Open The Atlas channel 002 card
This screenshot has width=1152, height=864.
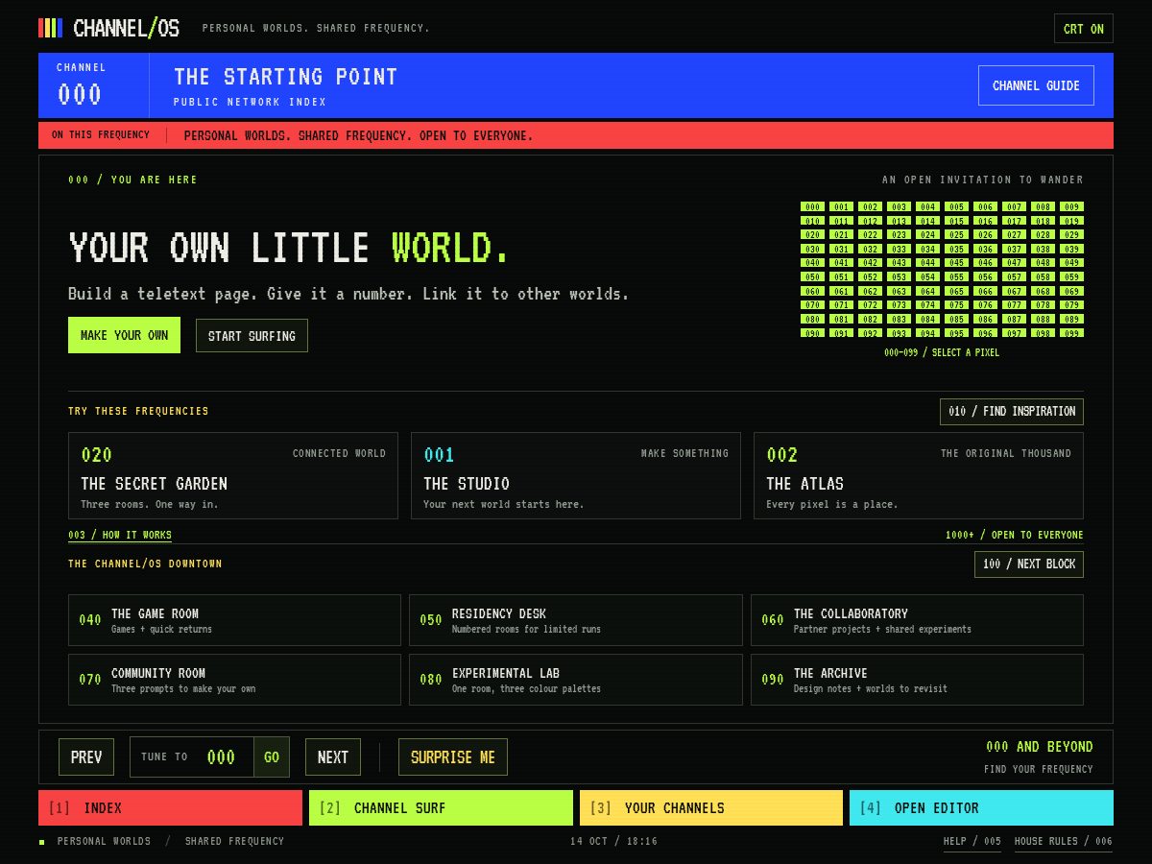tap(919, 475)
